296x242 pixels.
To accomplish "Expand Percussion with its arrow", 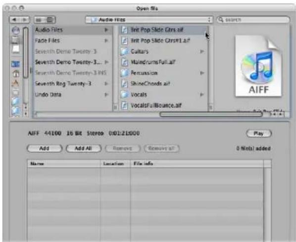I will click(202, 73).
